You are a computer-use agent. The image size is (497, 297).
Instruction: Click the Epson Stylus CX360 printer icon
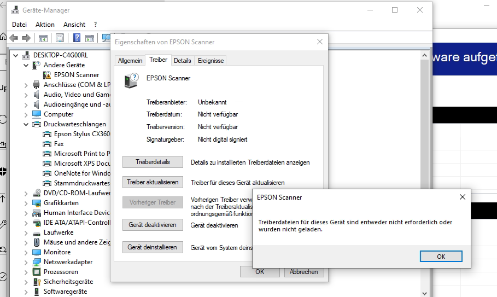coord(47,134)
